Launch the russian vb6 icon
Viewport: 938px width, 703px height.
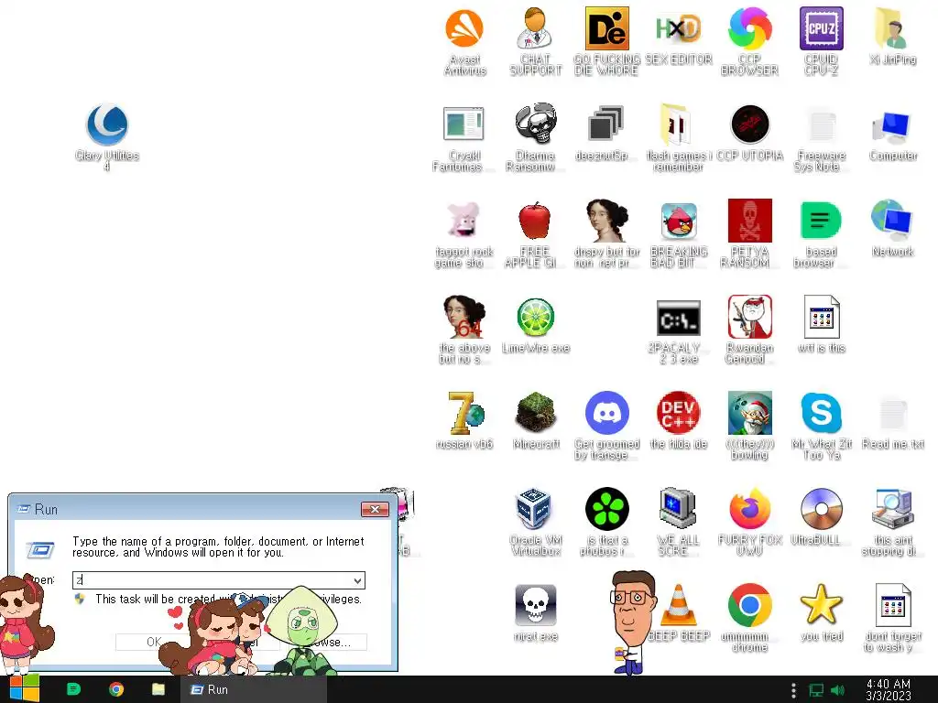[x=466, y=413]
